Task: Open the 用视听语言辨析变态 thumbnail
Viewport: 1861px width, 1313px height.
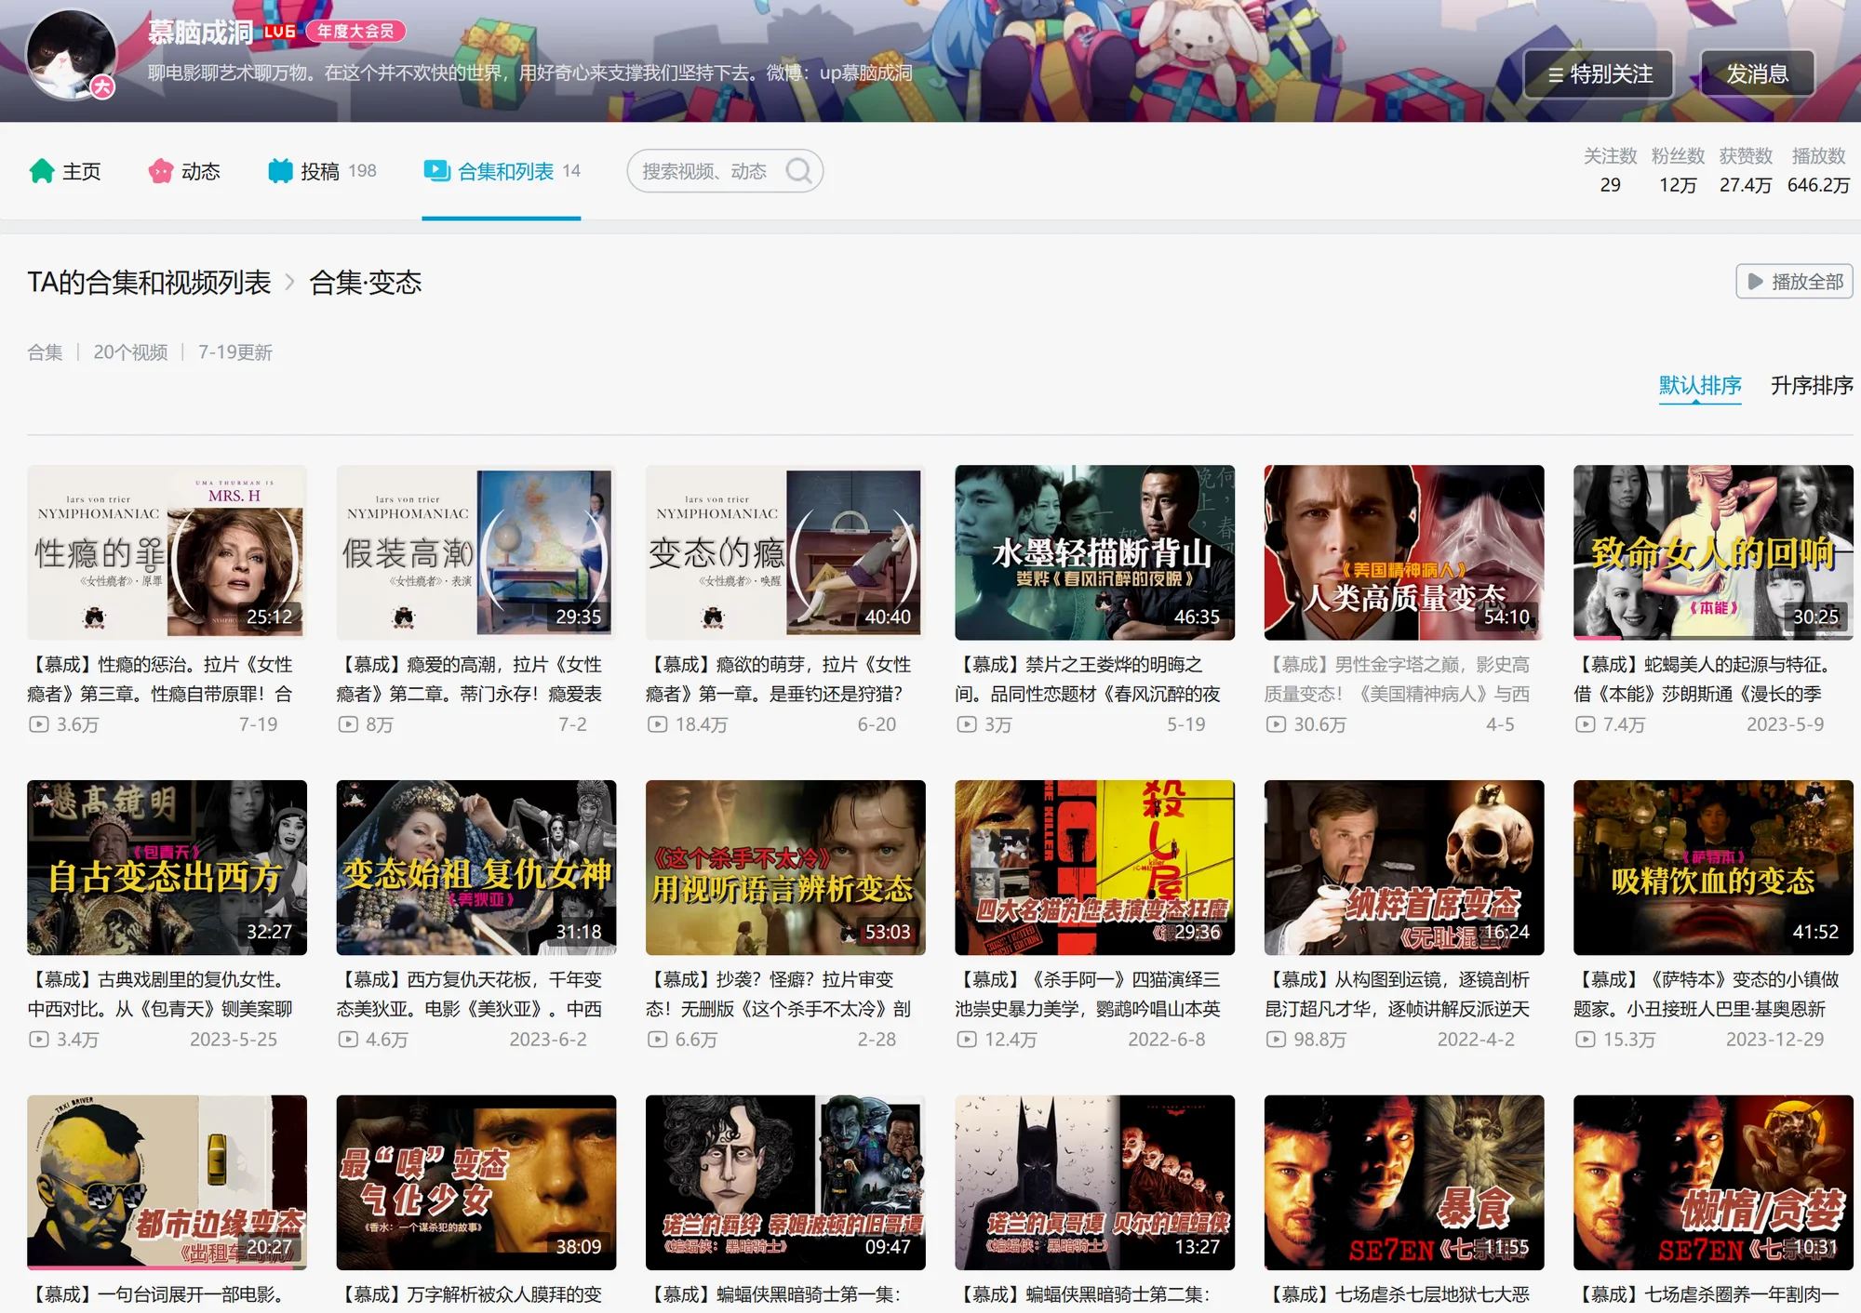Action: click(785, 868)
